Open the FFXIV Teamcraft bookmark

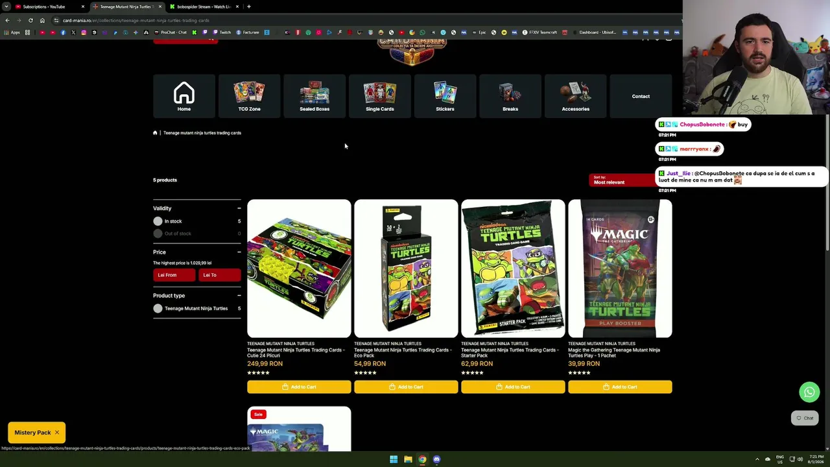(x=540, y=32)
